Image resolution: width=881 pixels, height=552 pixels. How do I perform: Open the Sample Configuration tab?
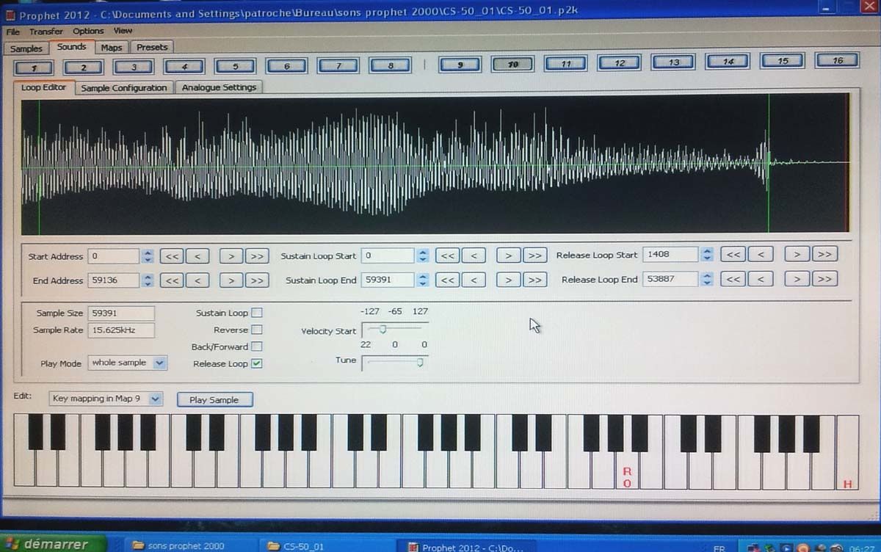point(124,87)
